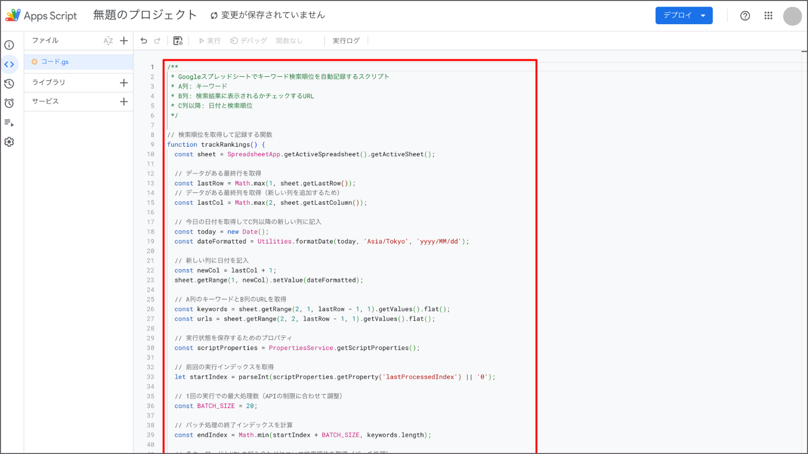Rename project title 無題のプロジェクト

click(x=145, y=15)
